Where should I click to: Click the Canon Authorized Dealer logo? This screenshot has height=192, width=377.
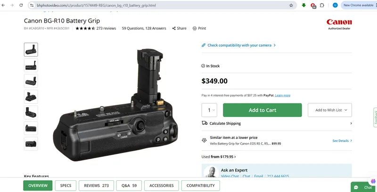tap(339, 24)
